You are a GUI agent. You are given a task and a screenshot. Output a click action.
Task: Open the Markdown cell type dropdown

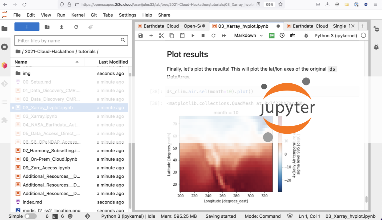(248, 35)
